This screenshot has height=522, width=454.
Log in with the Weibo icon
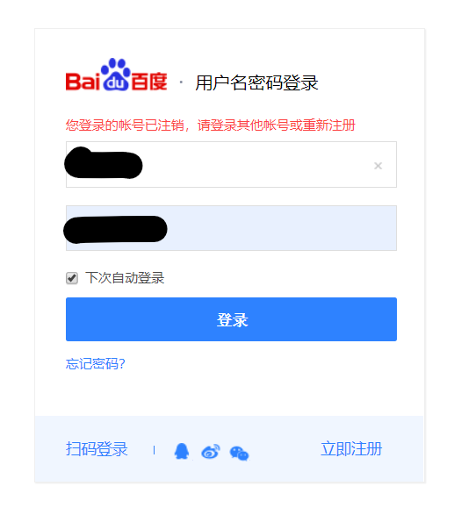tap(211, 452)
